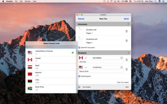167x104 pixels.
Task: Select United States of America country code
Action: tap(51, 52)
